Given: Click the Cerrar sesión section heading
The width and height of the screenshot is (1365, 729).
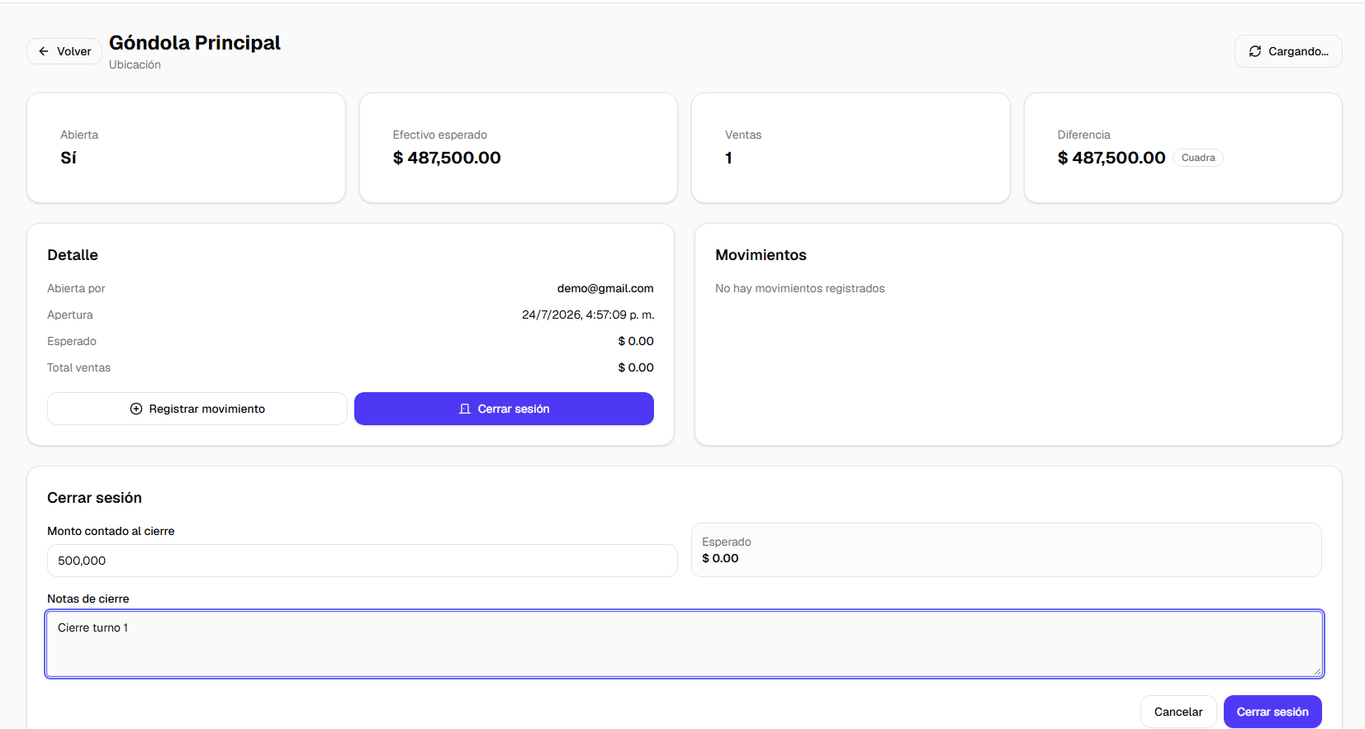Looking at the screenshot, I should (x=94, y=498).
